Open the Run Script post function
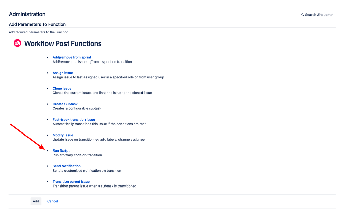 [61, 150]
